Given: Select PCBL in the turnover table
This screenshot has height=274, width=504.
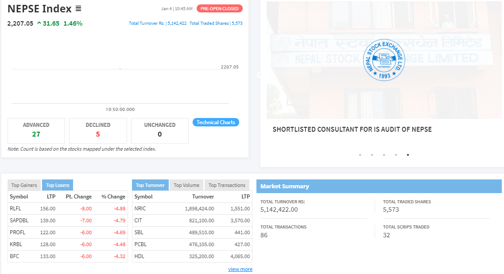Looking at the screenshot, I should coord(140,244).
